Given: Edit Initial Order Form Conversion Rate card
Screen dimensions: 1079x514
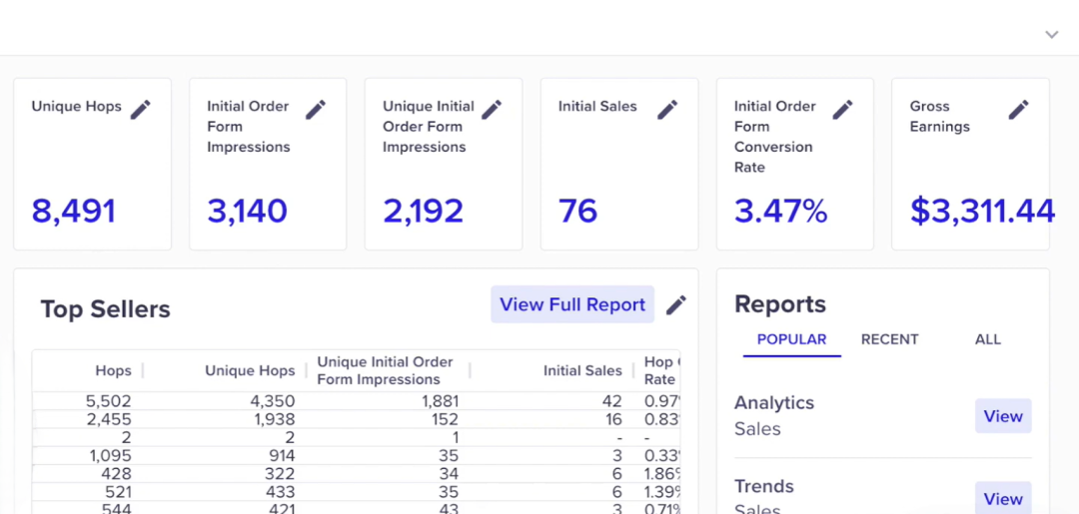Looking at the screenshot, I should point(843,110).
